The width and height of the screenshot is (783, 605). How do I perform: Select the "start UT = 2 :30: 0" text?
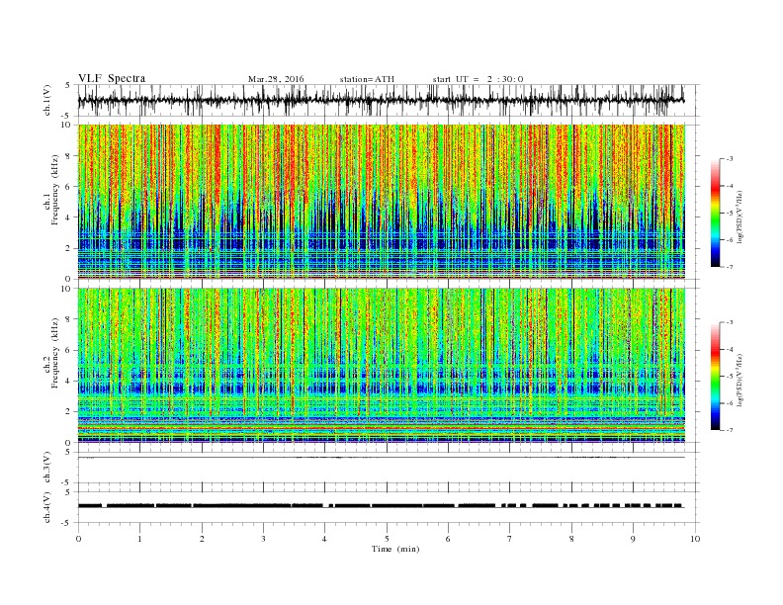478,79
